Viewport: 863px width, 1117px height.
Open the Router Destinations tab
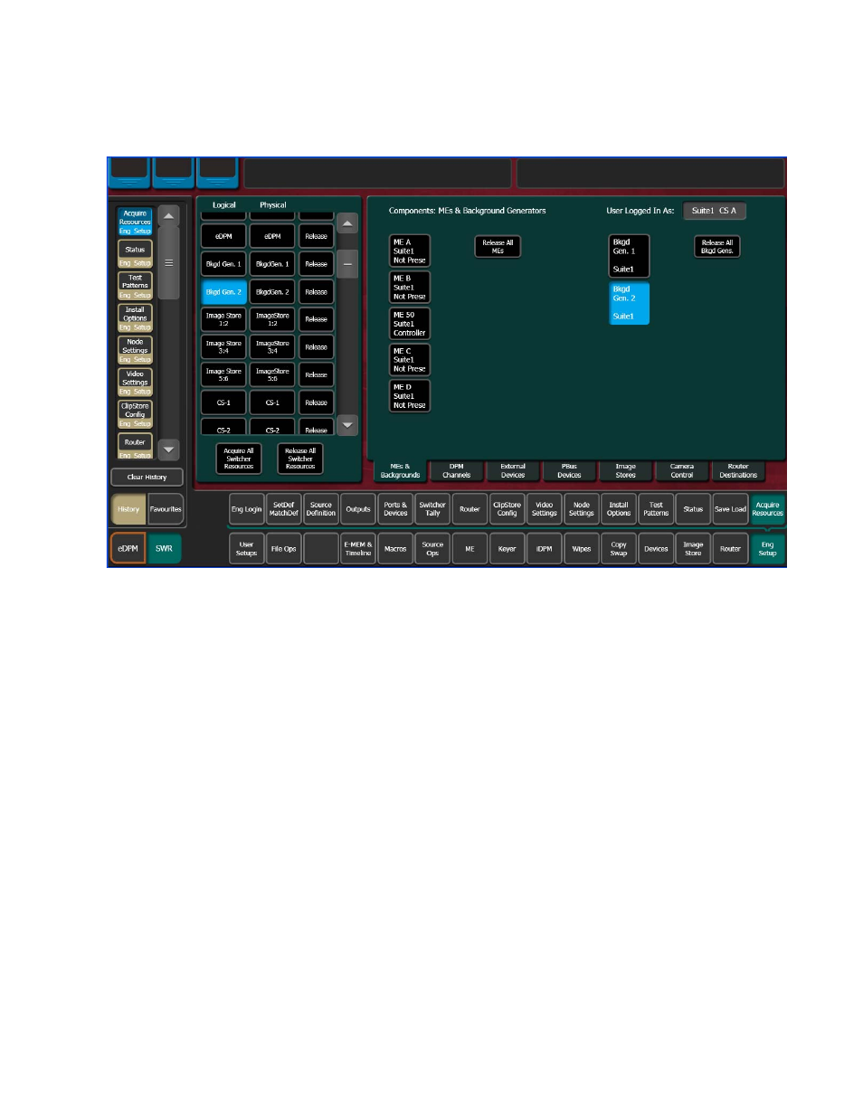click(x=738, y=471)
